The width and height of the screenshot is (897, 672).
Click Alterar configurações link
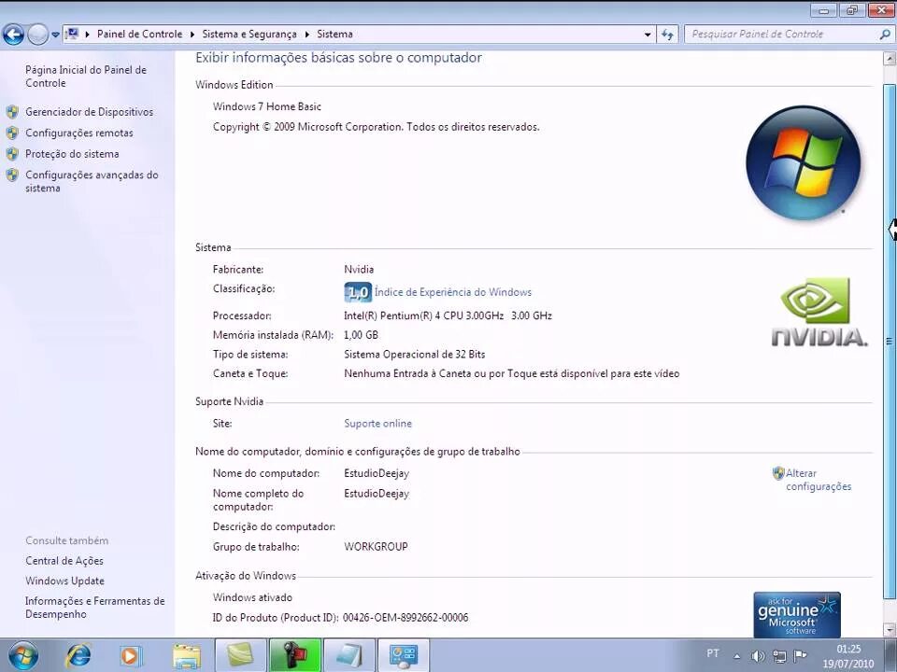(x=819, y=480)
